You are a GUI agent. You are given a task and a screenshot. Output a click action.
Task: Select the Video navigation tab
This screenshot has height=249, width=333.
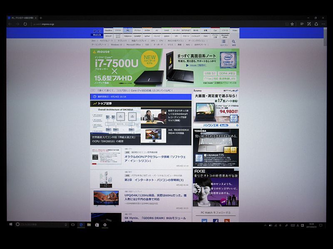[x=235, y=30]
